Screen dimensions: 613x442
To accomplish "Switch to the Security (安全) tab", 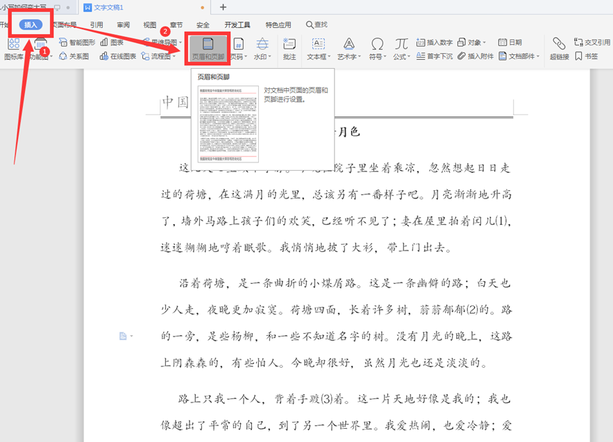I will (x=203, y=24).
